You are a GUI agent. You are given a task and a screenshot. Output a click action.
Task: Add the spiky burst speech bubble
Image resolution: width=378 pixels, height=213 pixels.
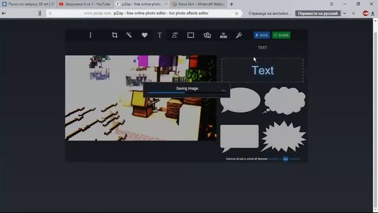pyautogui.click(x=283, y=137)
